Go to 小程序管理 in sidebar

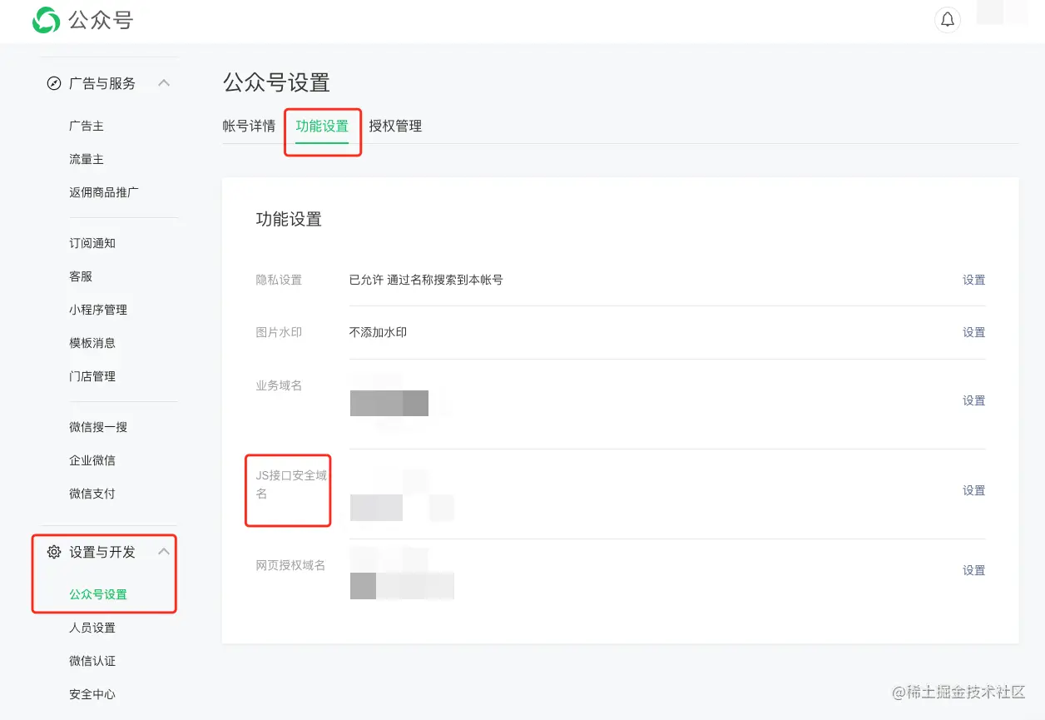(98, 310)
